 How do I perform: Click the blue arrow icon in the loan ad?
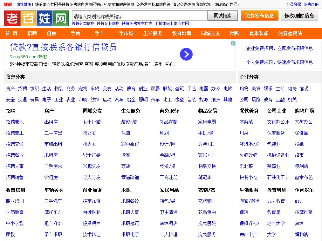186,54
